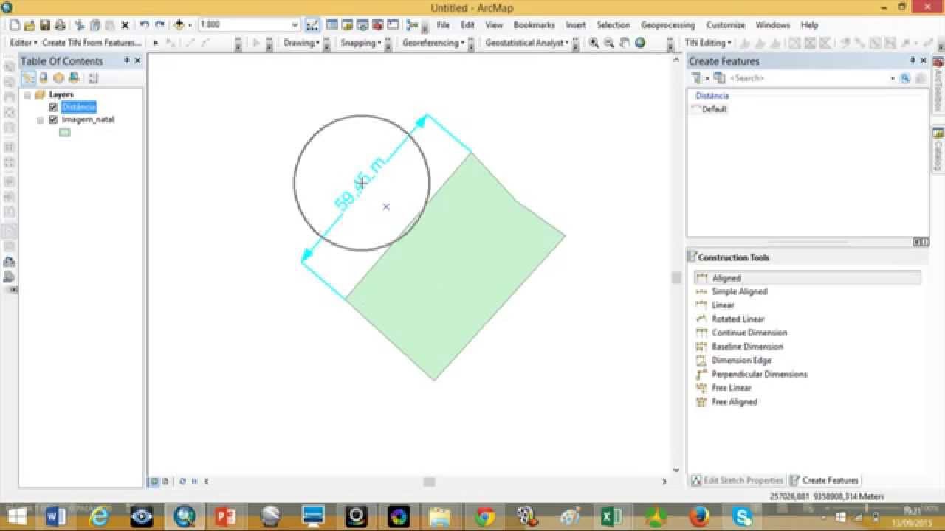The image size is (945, 531).
Task: List by drawing order in Table Of Contents
Action: click(28, 77)
